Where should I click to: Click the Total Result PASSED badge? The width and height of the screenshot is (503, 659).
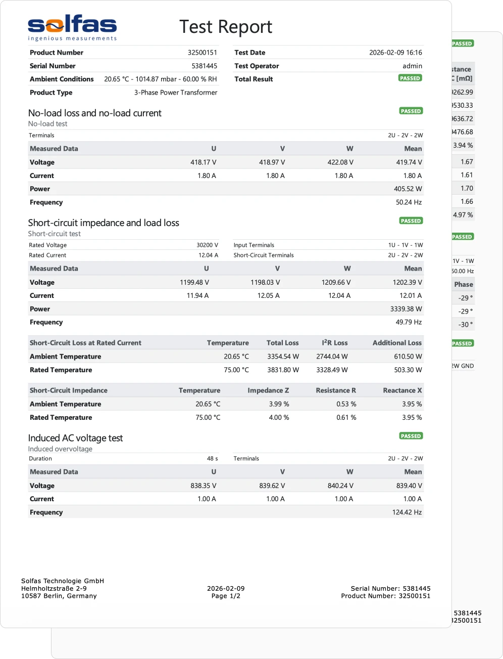(x=410, y=78)
